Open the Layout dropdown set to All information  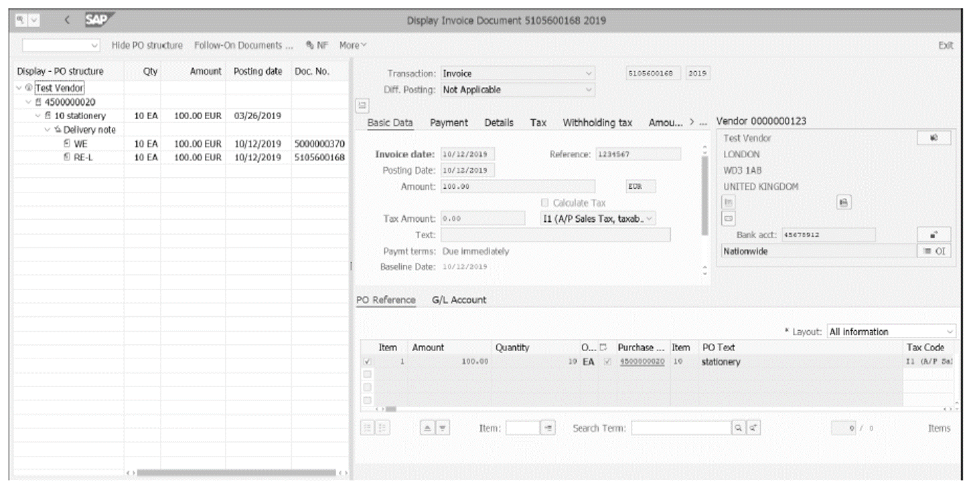[950, 331]
